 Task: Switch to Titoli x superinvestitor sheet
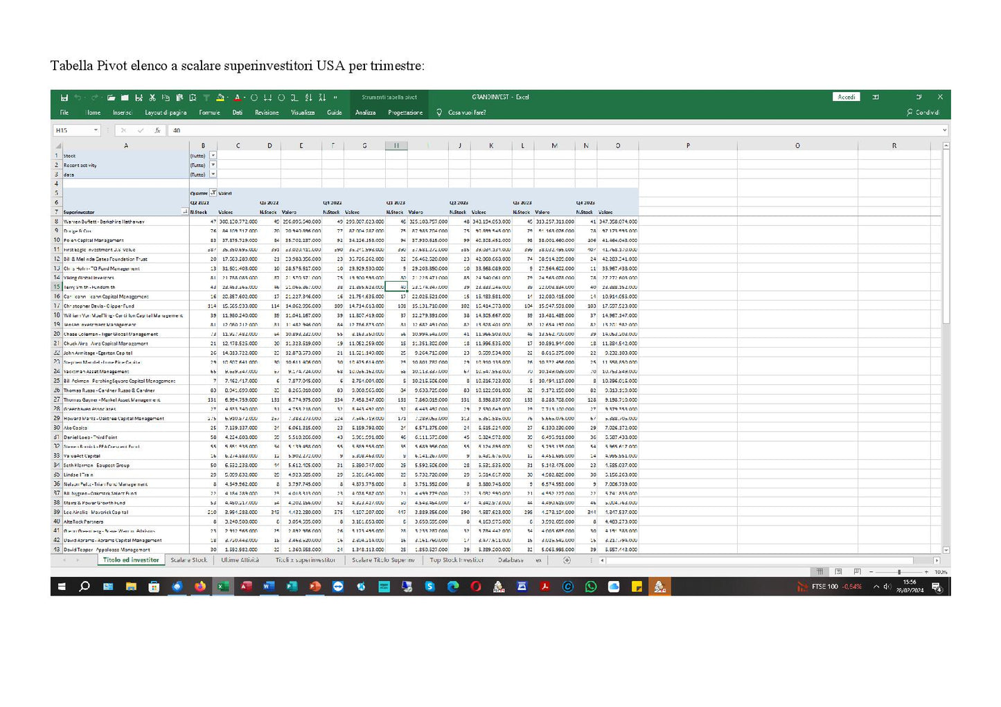(305, 560)
